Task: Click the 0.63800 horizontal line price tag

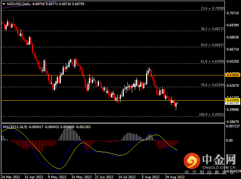Action: click(x=233, y=75)
